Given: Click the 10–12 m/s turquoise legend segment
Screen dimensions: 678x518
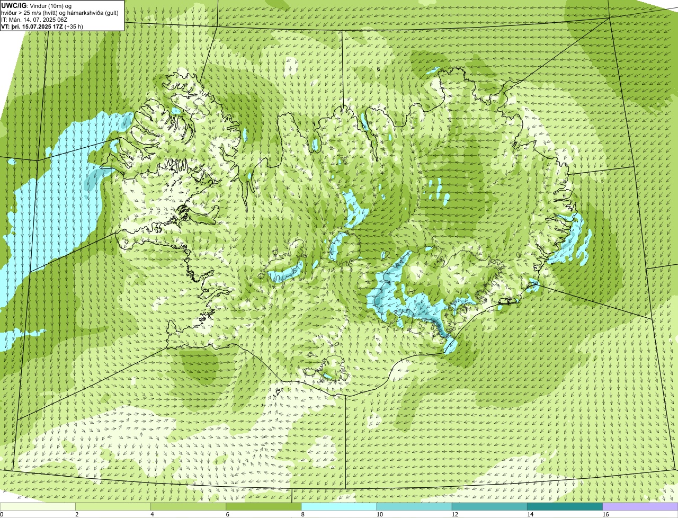Looking at the screenshot, I should coord(415,506).
